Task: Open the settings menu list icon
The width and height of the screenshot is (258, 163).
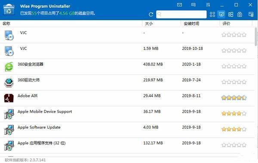Action: pos(208,5)
